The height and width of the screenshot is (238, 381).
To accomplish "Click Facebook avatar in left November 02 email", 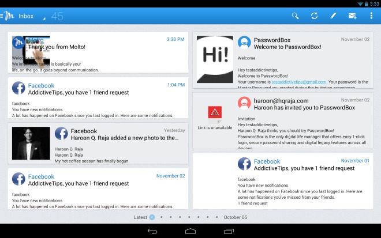I will pos(18,179).
